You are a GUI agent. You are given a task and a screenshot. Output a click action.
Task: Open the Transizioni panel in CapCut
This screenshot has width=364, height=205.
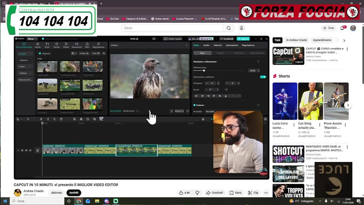pyautogui.click(x=76, y=45)
